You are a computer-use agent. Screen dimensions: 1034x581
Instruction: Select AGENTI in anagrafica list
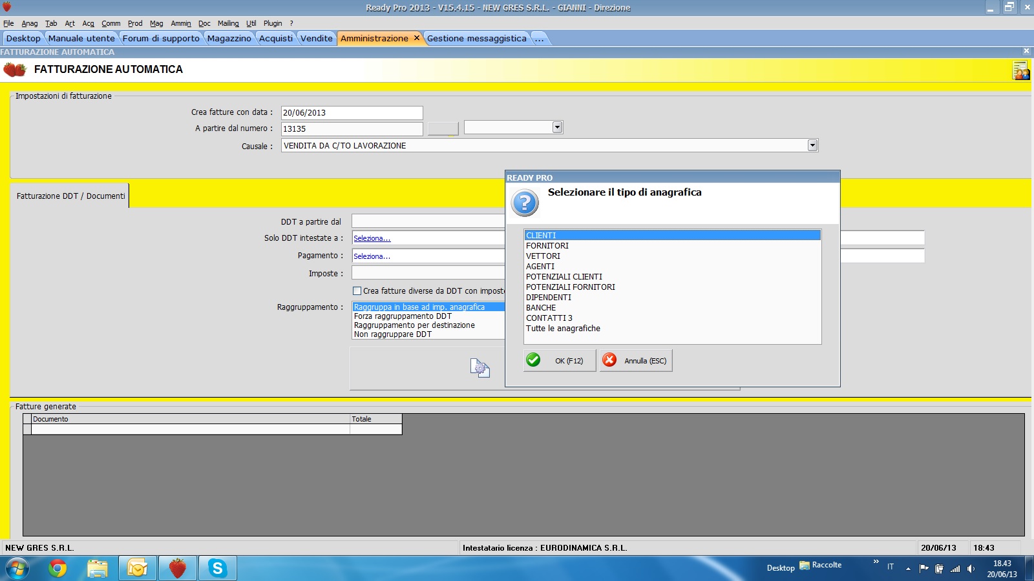click(x=672, y=267)
